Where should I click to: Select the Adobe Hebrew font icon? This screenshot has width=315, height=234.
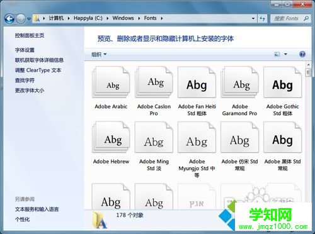111,137
